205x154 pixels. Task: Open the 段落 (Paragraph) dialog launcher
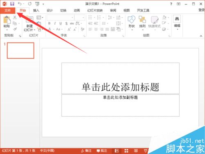123,36
